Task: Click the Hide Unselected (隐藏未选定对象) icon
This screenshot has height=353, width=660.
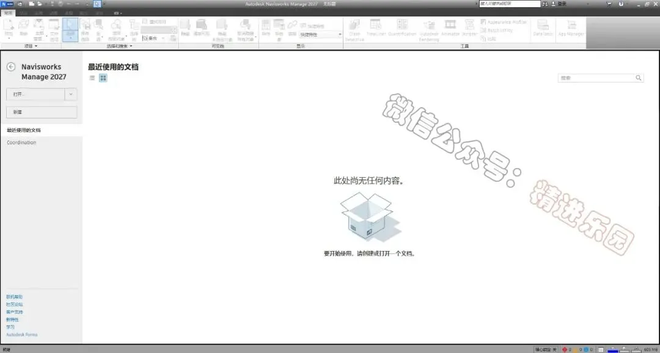Action: pos(222,29)
